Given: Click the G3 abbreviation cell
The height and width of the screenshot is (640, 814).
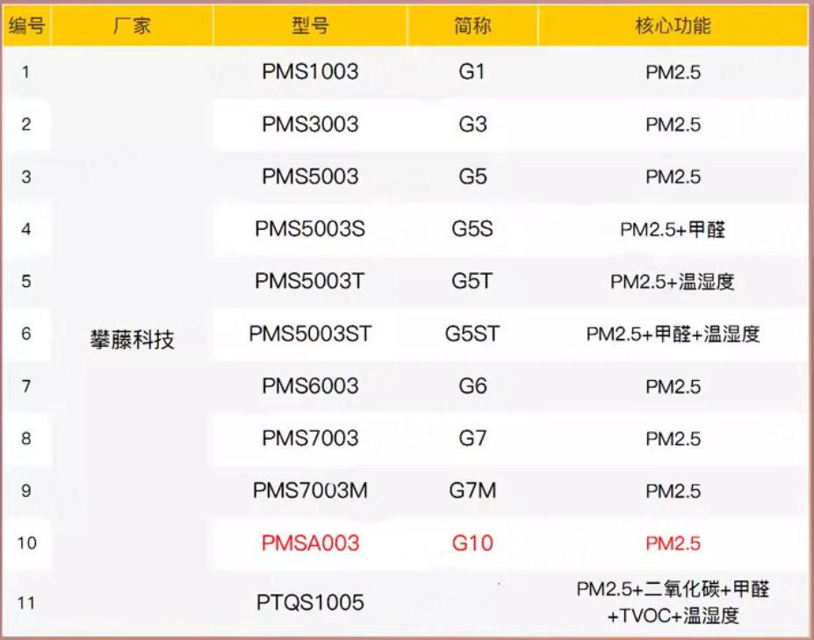Looking at the screenshot, I should [x=472, y=124].
